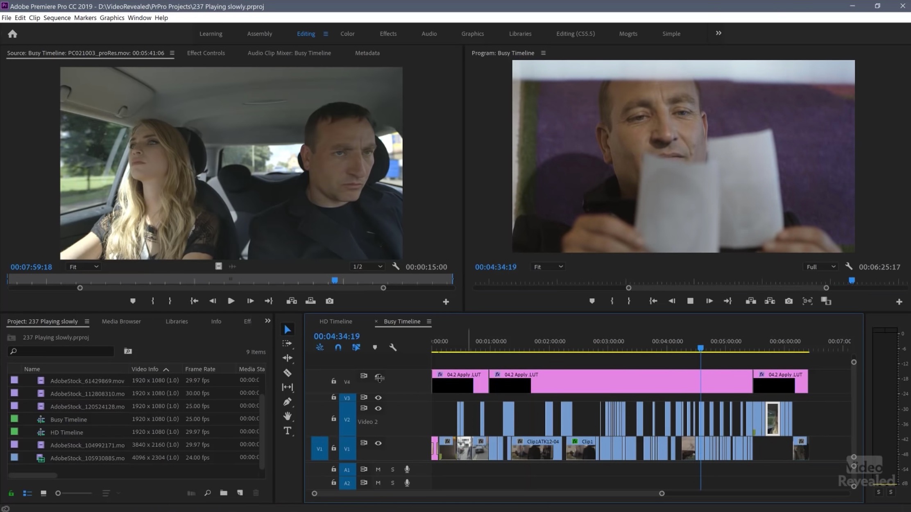The width and height of the screenshot is (911, 512).
Task: Open the timeline settings wrench
Action: click(x=393, y=347)
